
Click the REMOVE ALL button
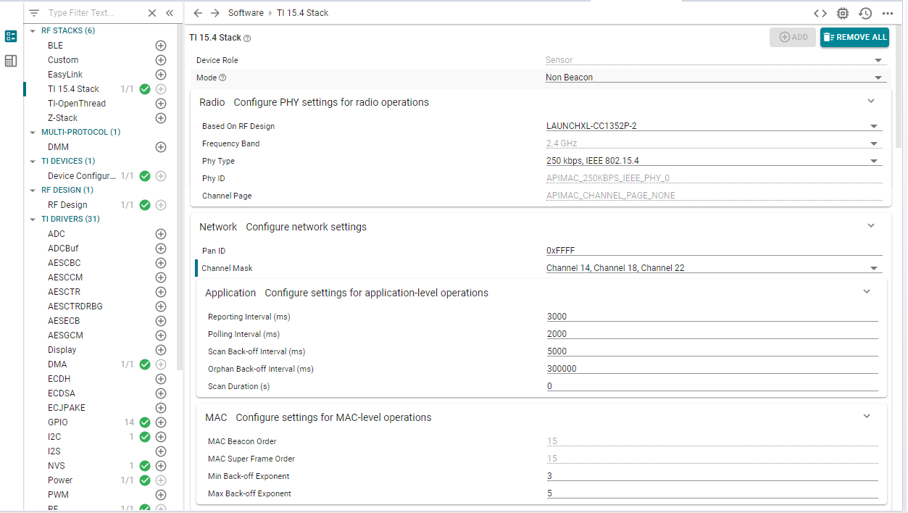(x=854, y=37)
